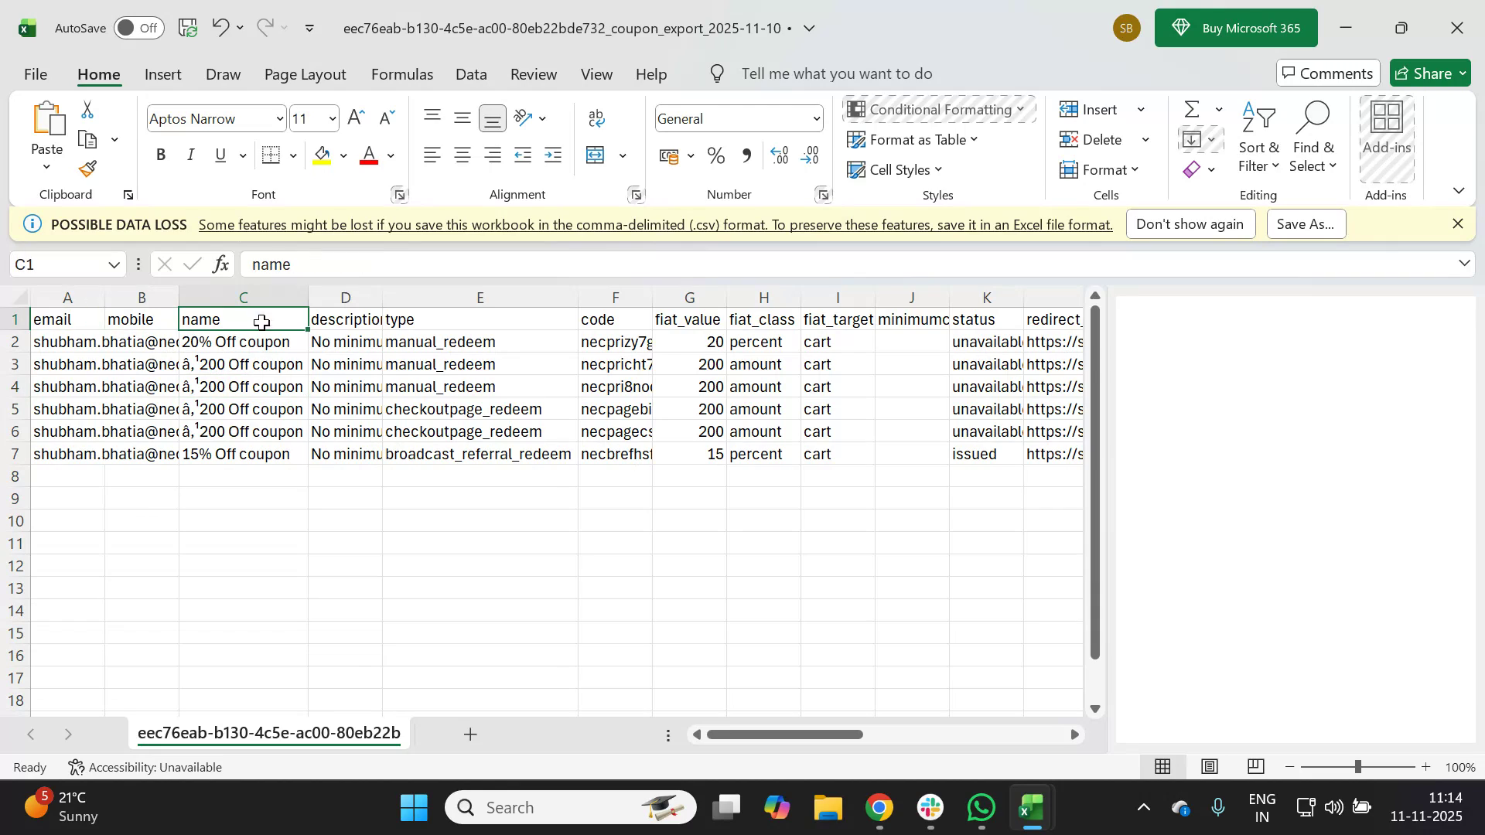The width and height of the screenshot is (1485, 835).
Task: Click the Format Painter icon
Action: point(87,169)
